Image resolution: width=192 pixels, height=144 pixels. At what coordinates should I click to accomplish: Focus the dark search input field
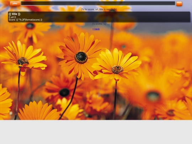(x=98, y=3)
